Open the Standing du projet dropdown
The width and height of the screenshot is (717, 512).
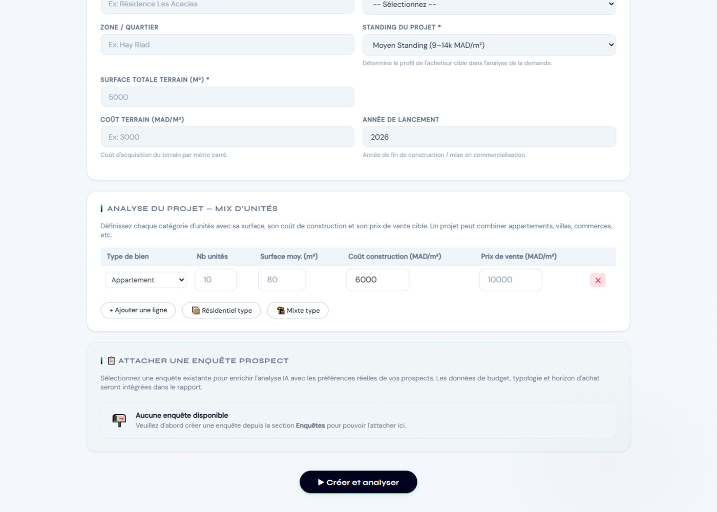pos(489,45)
